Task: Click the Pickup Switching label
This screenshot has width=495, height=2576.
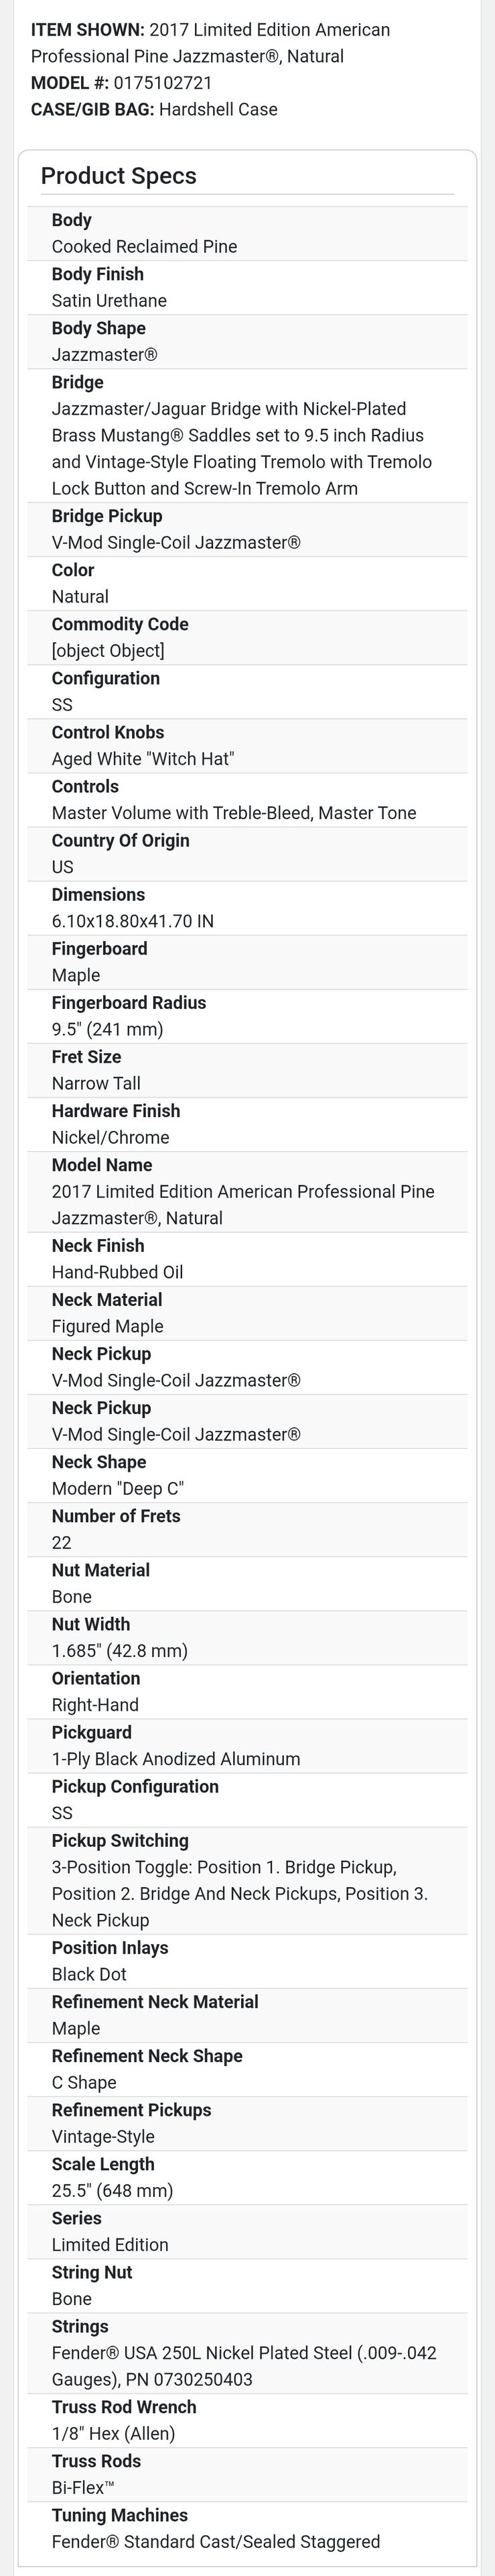Action: 120,1840
